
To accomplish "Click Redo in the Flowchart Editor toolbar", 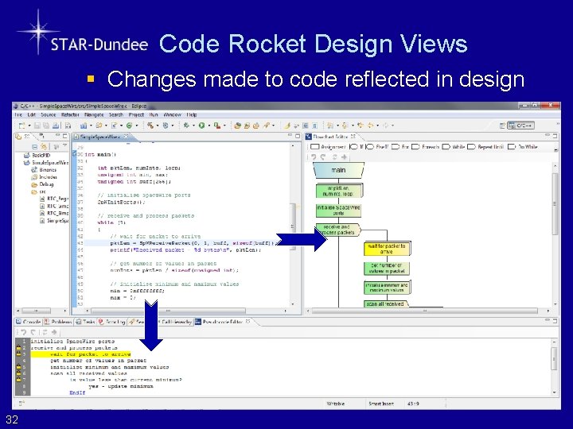I will pyautogui.click(x=323, y=157).
